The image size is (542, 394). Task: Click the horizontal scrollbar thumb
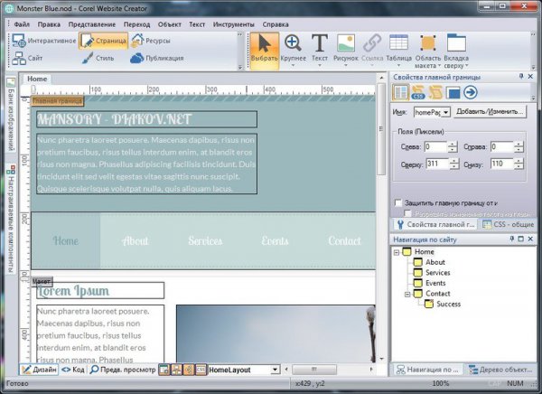313,370
